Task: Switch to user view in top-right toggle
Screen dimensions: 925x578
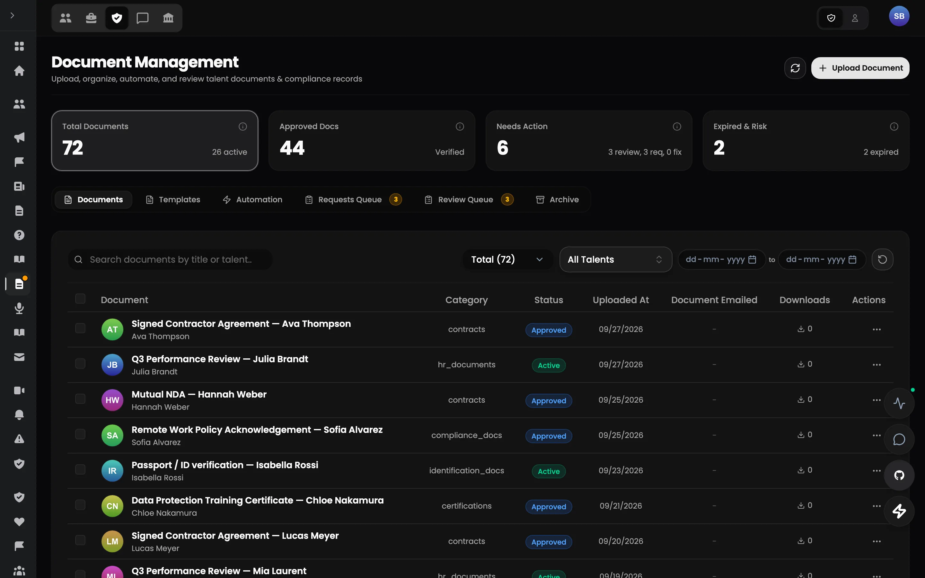Action: 855,18
